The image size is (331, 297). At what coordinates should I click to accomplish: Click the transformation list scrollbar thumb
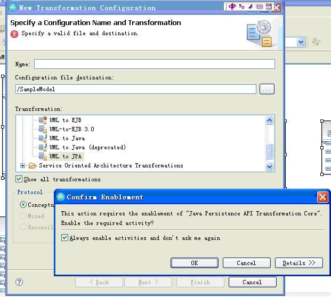[269, 151]
